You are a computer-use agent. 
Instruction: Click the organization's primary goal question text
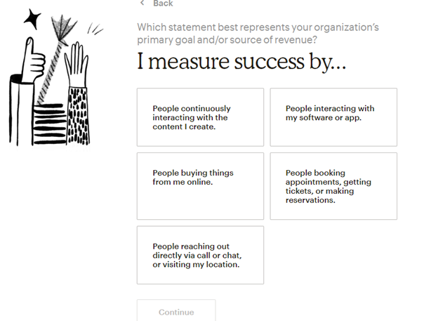(x=258, y=33)
